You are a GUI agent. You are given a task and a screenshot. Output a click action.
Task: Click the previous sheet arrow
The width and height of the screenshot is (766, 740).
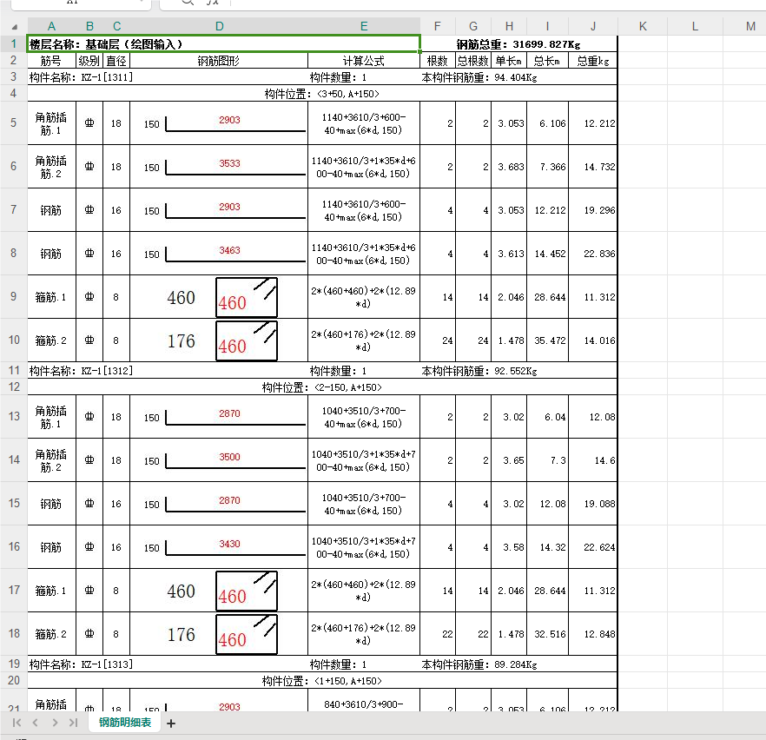pos(35,723)
